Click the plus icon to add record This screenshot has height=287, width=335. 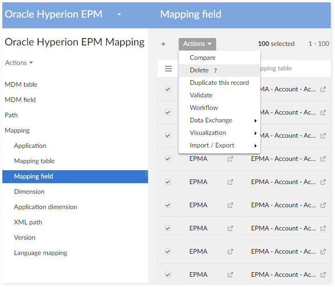[x=163, y=44]
